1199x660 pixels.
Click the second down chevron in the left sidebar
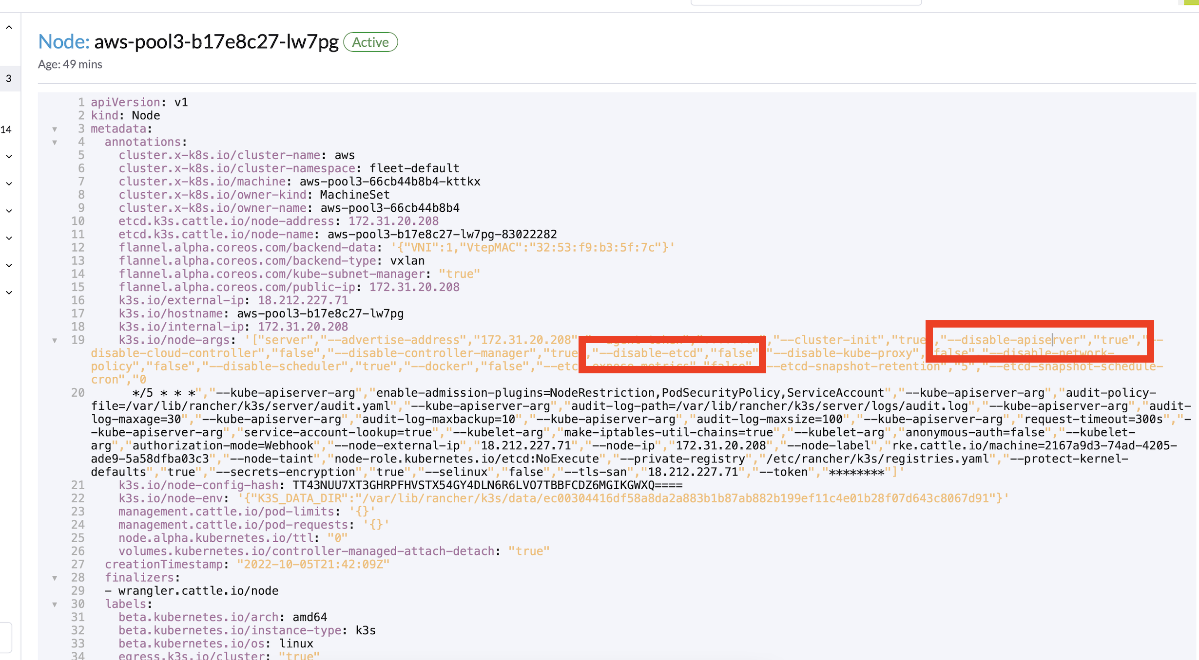tap(9, 183)
